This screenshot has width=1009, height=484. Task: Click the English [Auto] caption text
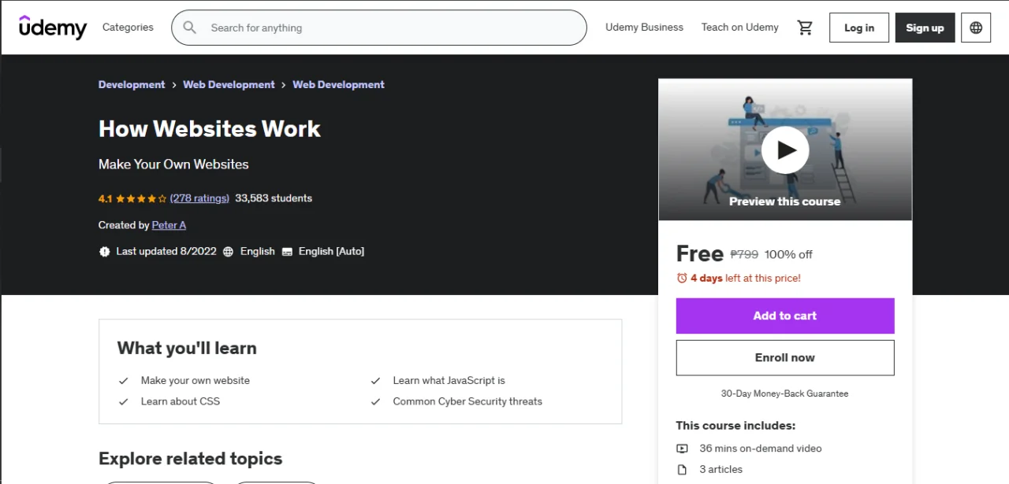[x=331, y=252]
